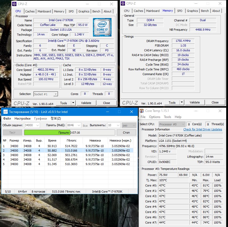Image resolution: width=228 pixels, height=227 pixels.
Task: Minimize the LinX window
Action: point(108,112)
